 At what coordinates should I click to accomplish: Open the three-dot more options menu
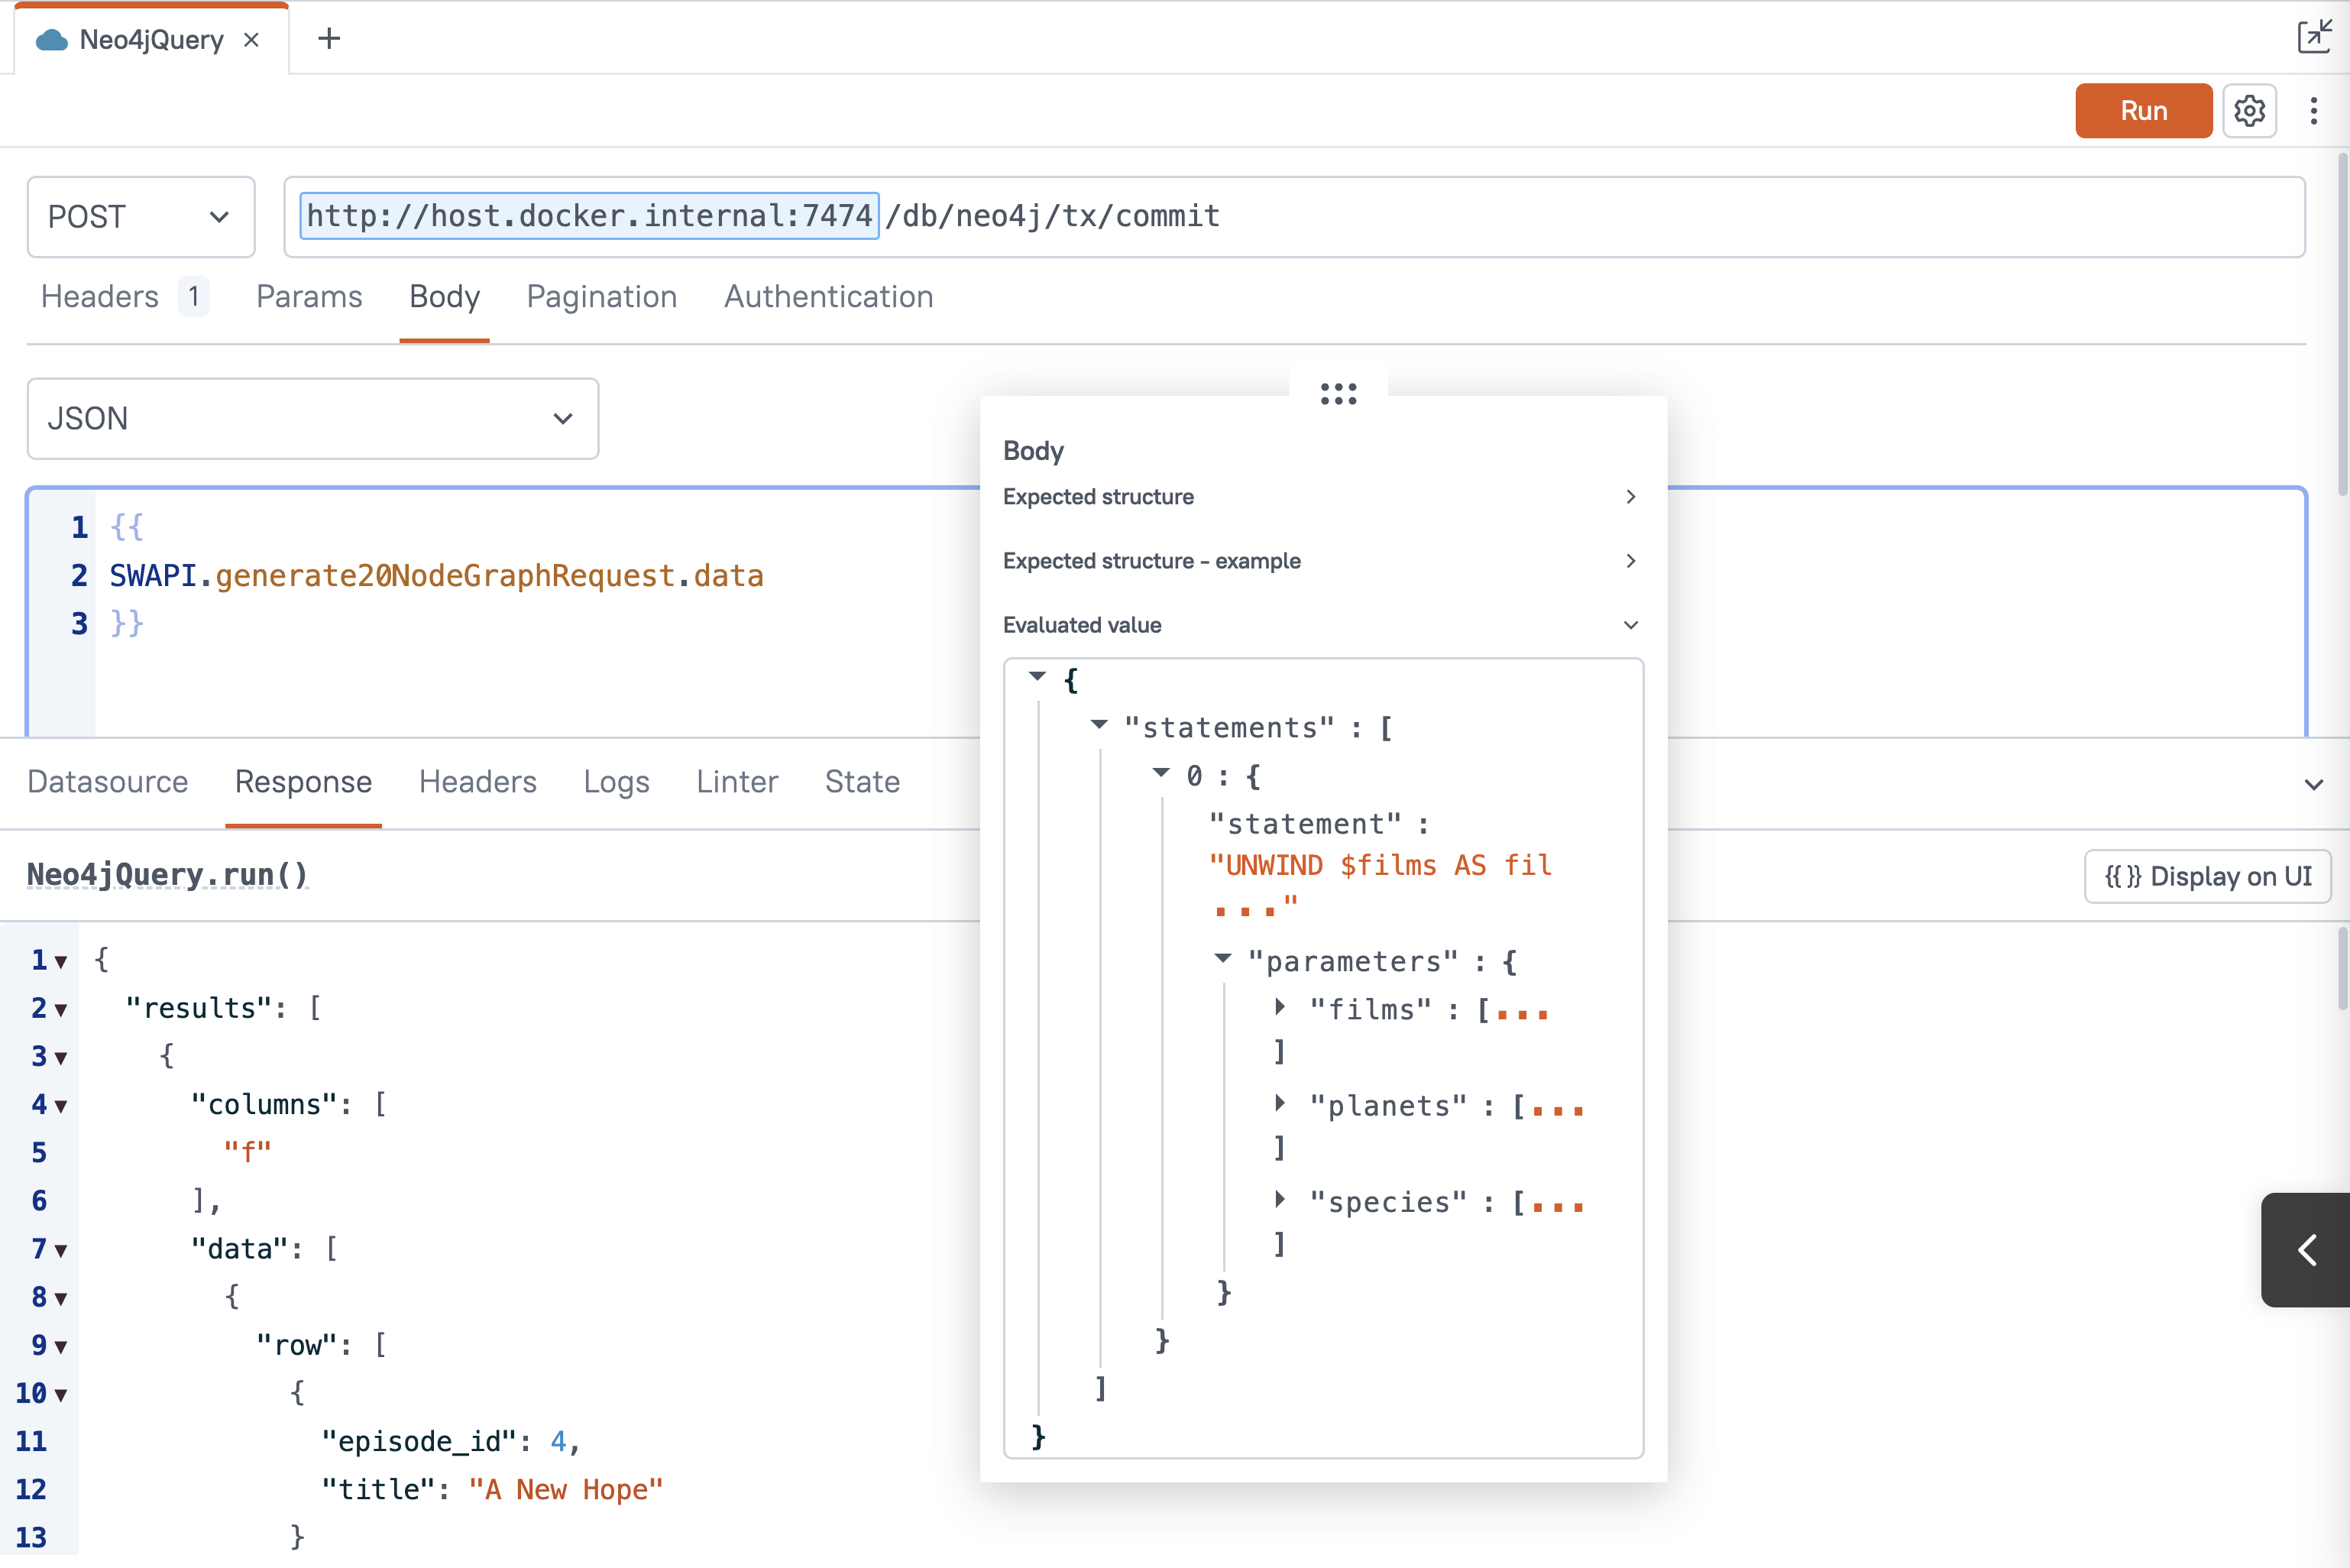coord(2313,110)
